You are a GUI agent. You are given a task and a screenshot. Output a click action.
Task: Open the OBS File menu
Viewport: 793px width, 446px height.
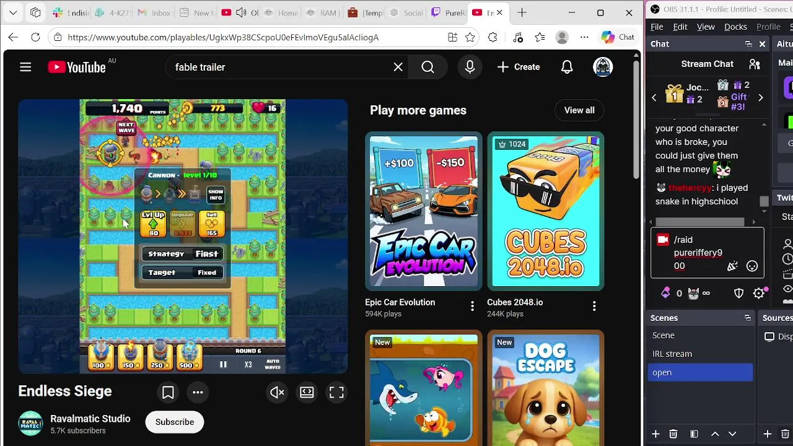point(657,27)
